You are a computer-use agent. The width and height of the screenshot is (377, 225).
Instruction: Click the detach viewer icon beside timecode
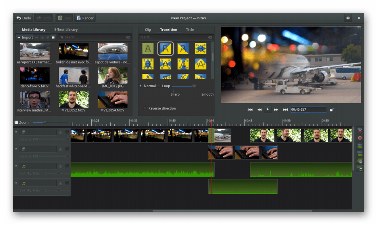tap(332, 110)
